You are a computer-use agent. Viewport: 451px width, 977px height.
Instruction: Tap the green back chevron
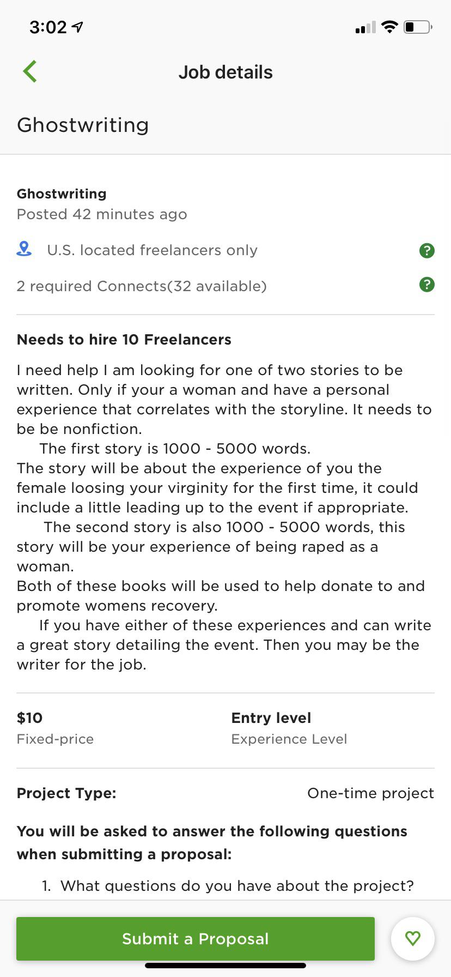pos(30,71)
